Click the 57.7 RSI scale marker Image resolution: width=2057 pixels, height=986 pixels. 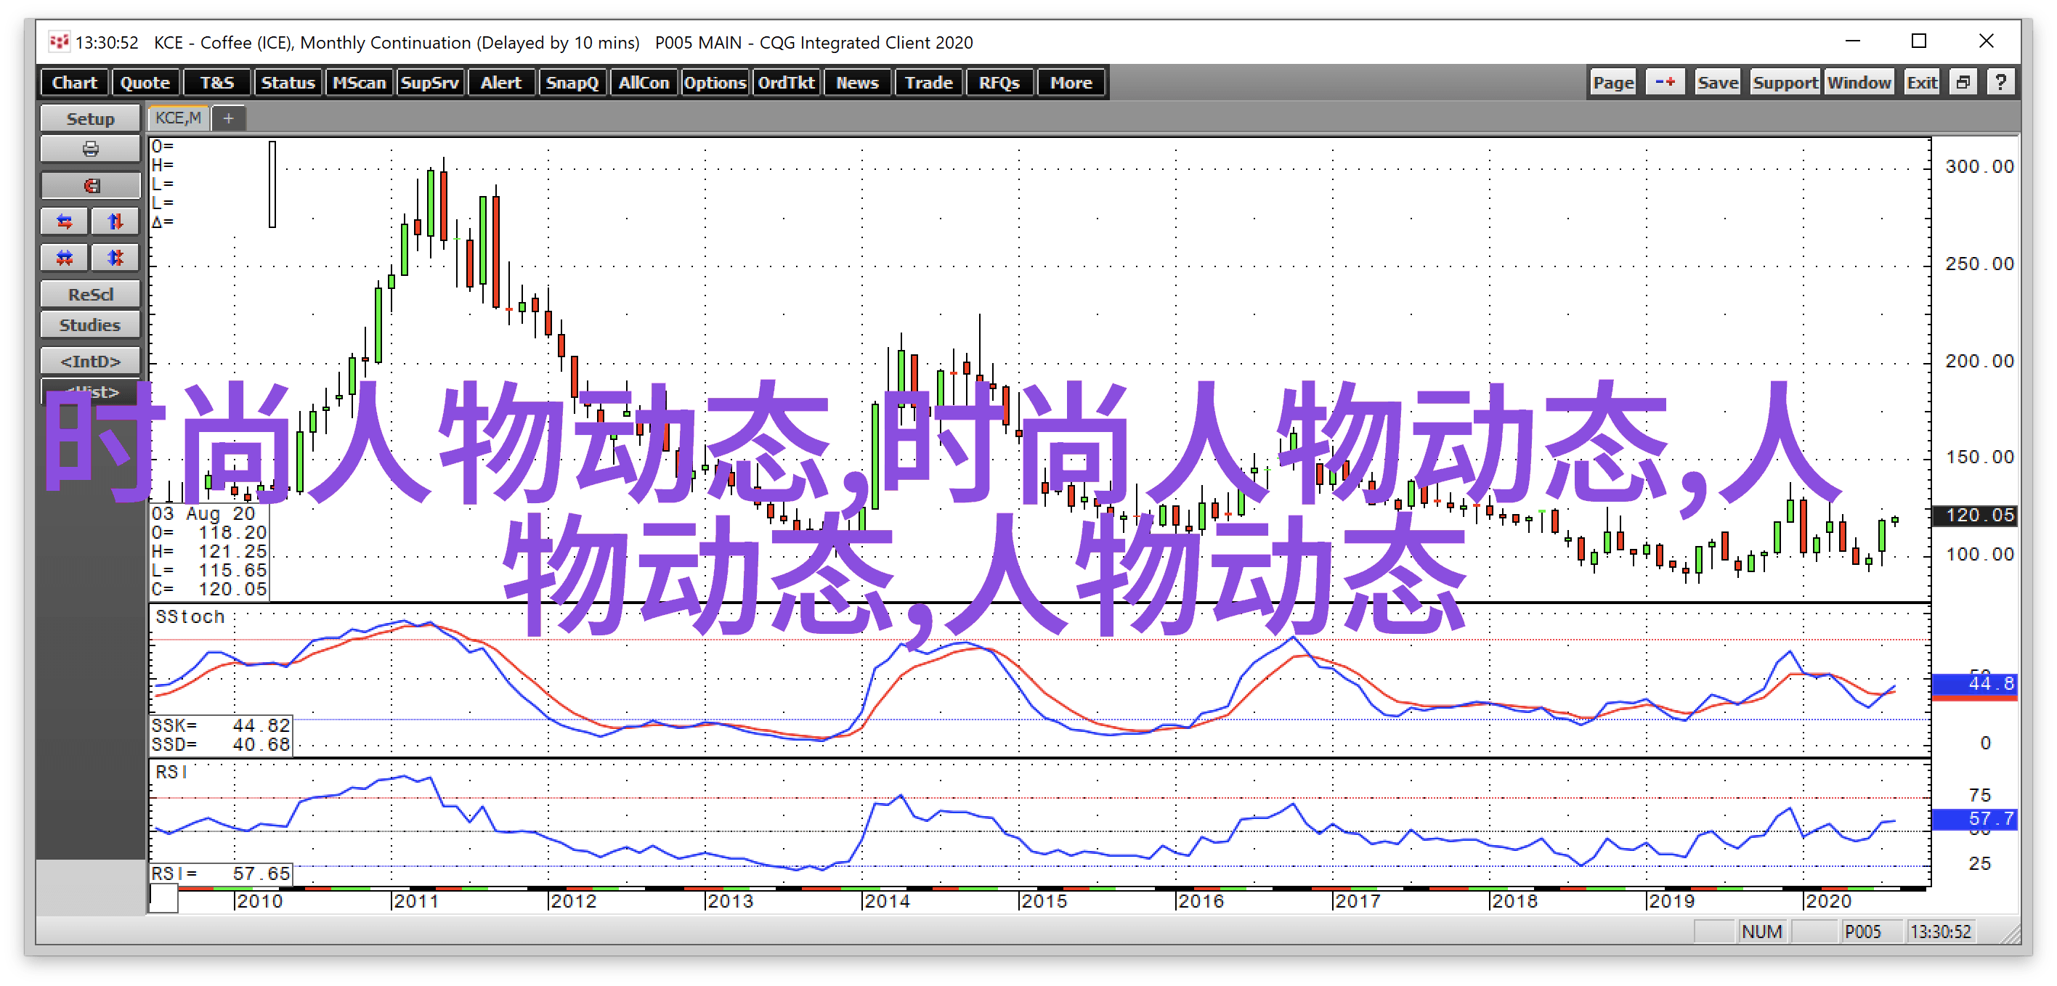tap(1976, 818)
